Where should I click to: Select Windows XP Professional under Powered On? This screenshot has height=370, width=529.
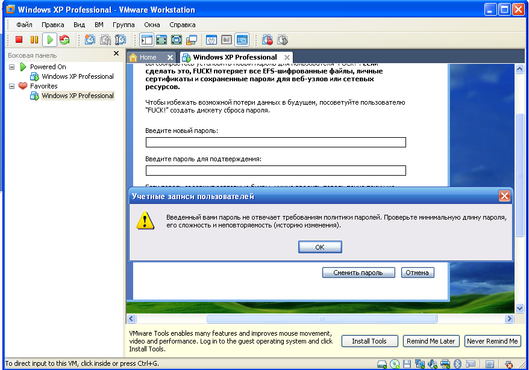(78, 76)
